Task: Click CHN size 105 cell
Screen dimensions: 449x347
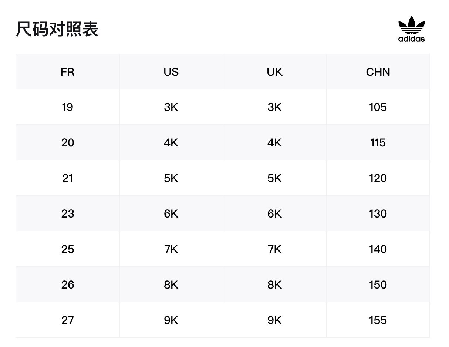Action: pos(378,107)
